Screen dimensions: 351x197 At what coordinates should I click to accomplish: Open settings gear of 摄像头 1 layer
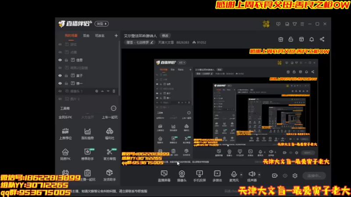pos(97,91)
